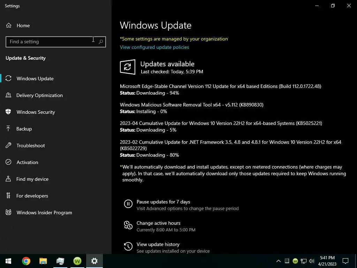Click the 'Downloading - 80%' status

point(158,155)
